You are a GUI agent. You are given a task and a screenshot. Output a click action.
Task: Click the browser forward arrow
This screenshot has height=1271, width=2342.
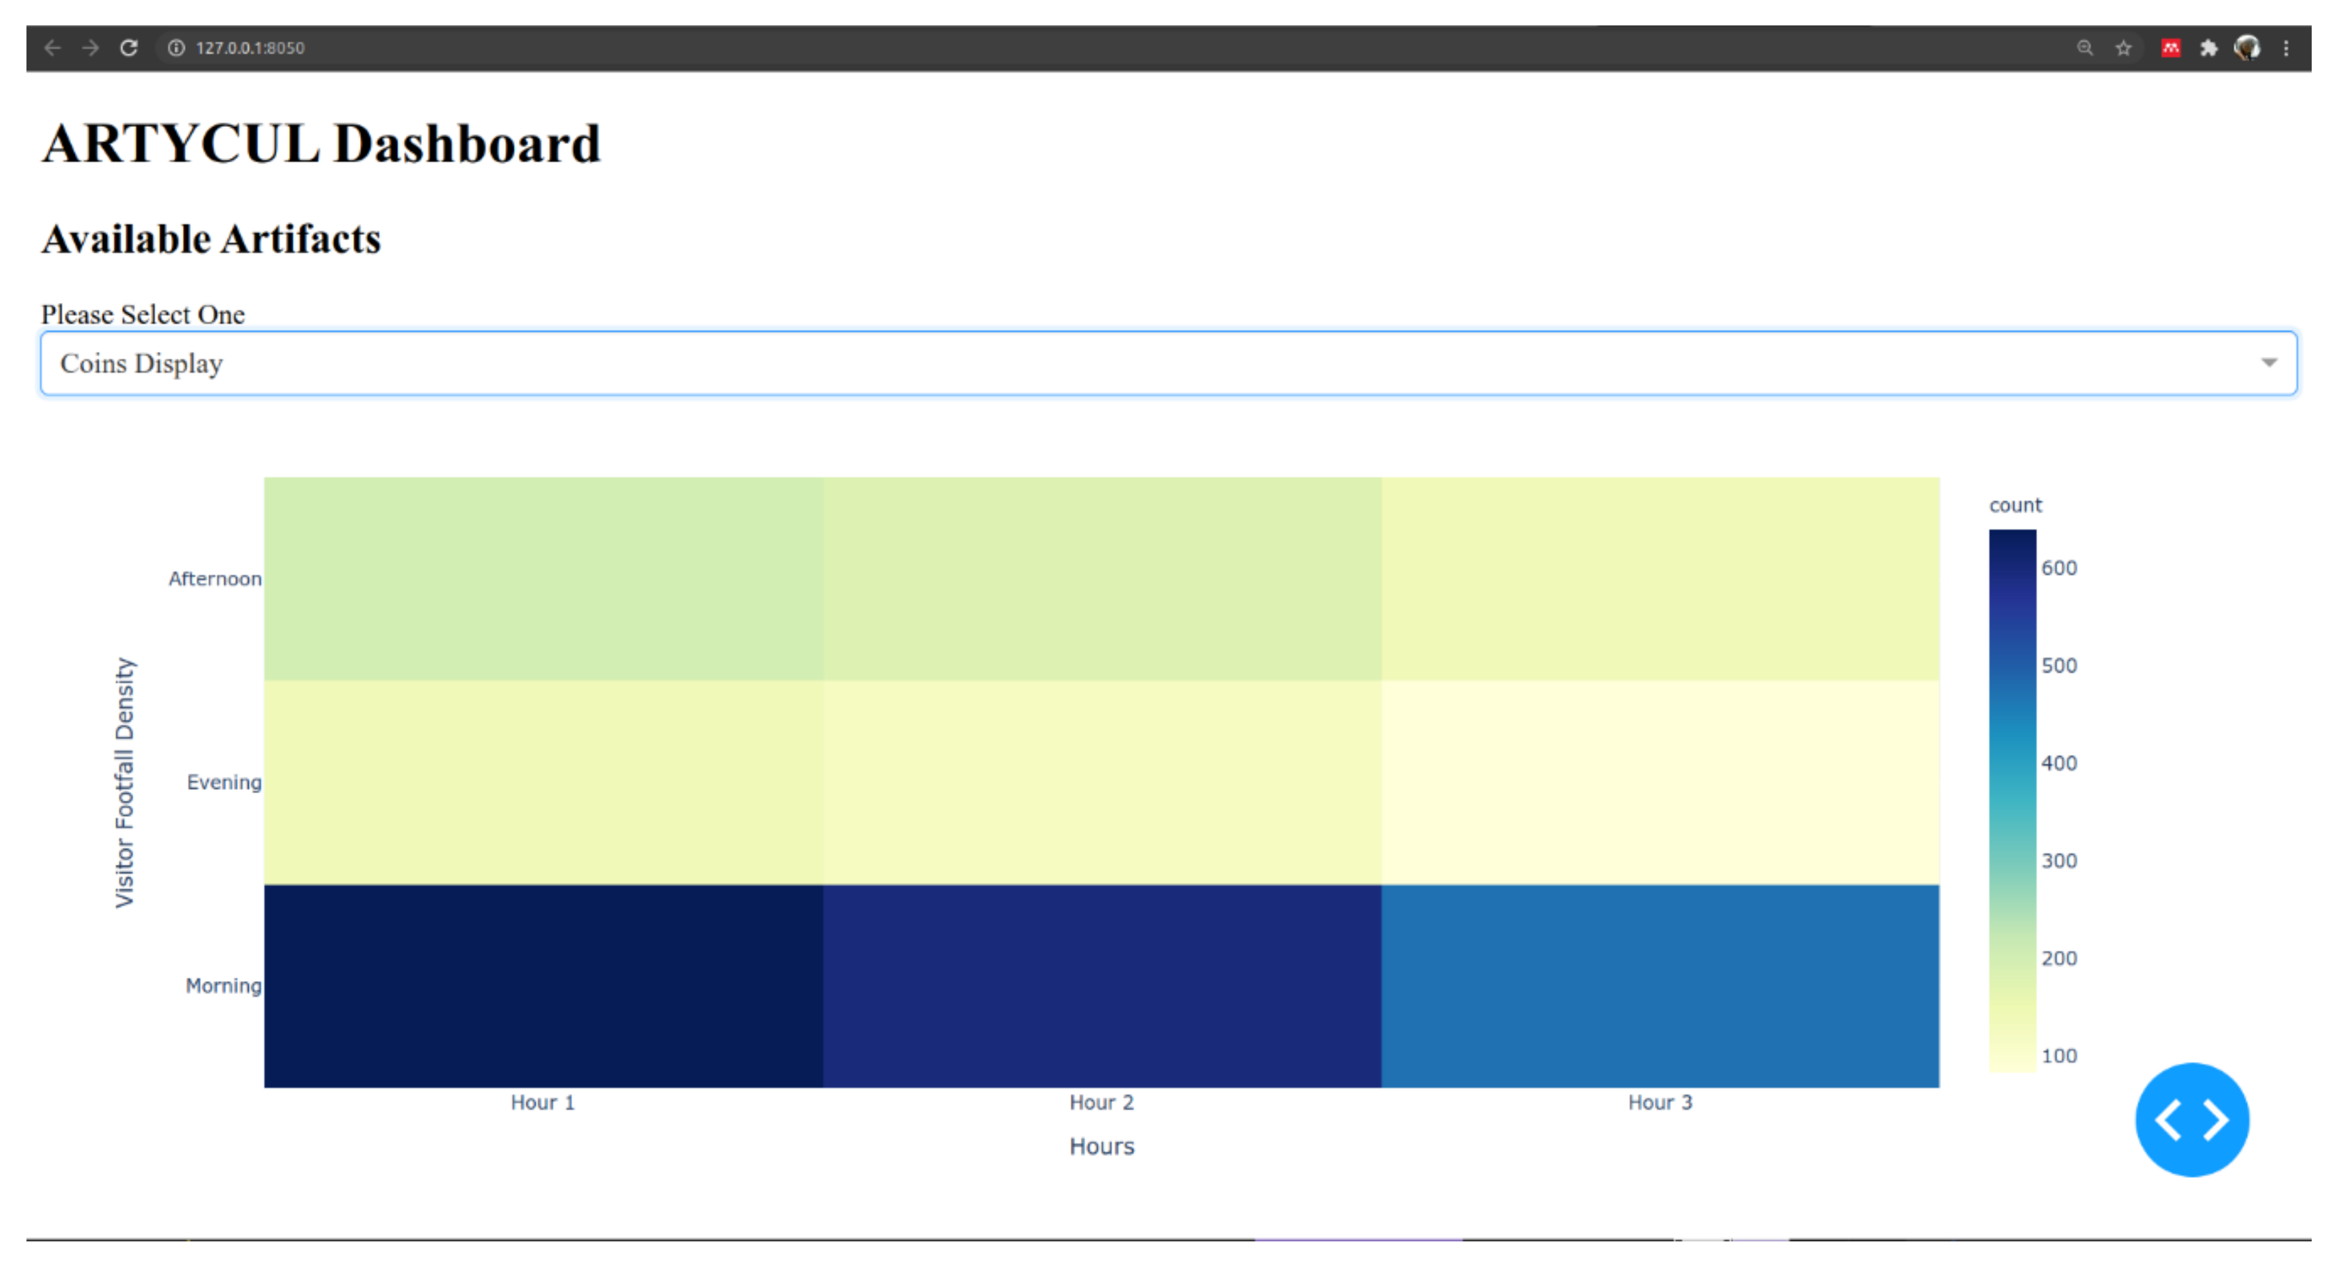90,47
